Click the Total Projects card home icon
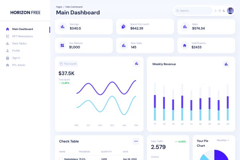240x160 pixels. (x=184, y=46)
